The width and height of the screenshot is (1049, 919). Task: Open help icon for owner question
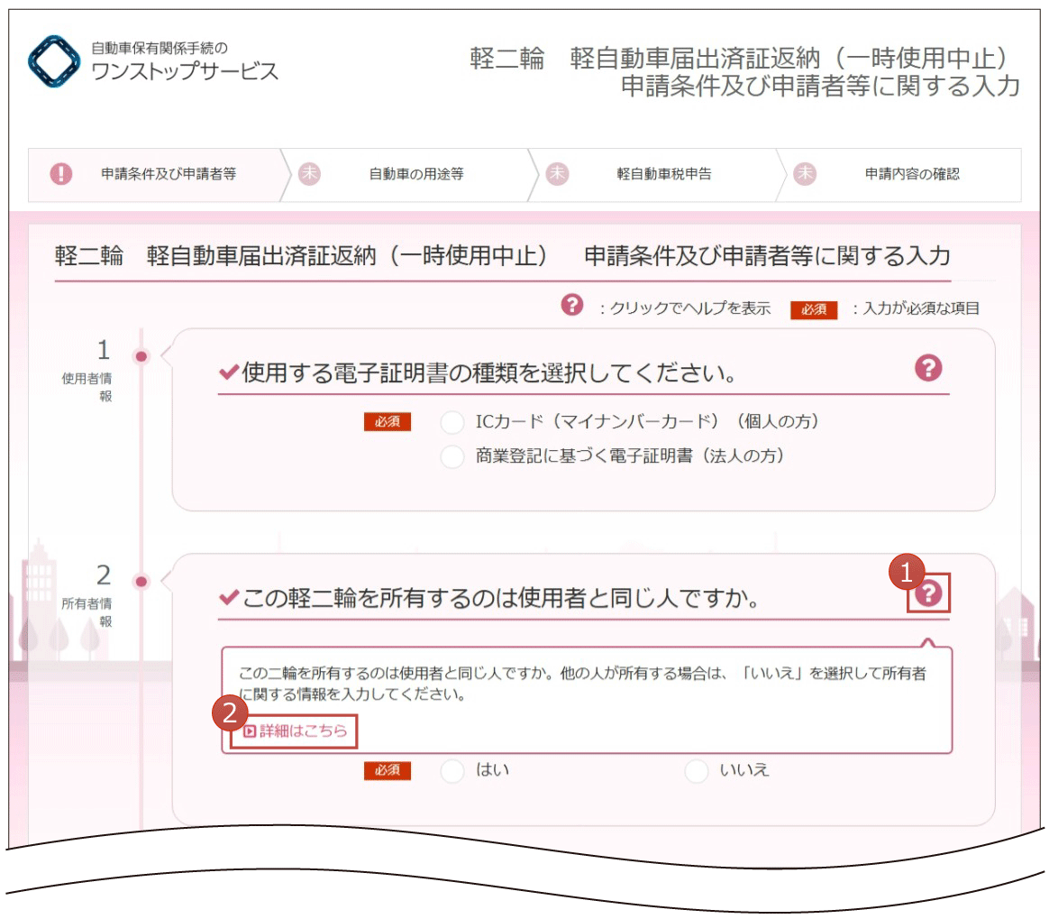click(928, 593)
